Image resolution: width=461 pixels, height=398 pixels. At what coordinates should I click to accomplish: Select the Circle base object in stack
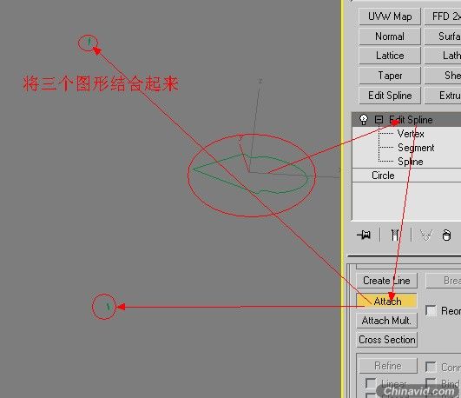(x=383, y=176)
